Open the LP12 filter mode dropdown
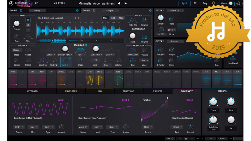 172,30
